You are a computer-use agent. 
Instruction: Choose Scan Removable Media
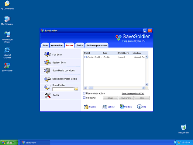click(64, 79)
